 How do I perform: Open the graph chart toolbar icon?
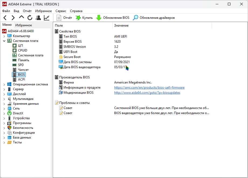(47, 18)
